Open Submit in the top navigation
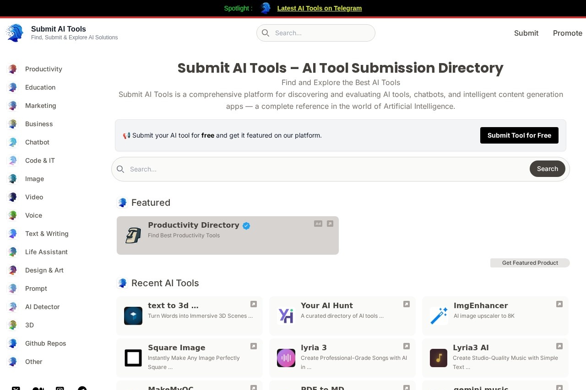Viewport: 586px width, 390px height. tap(526, 33)
